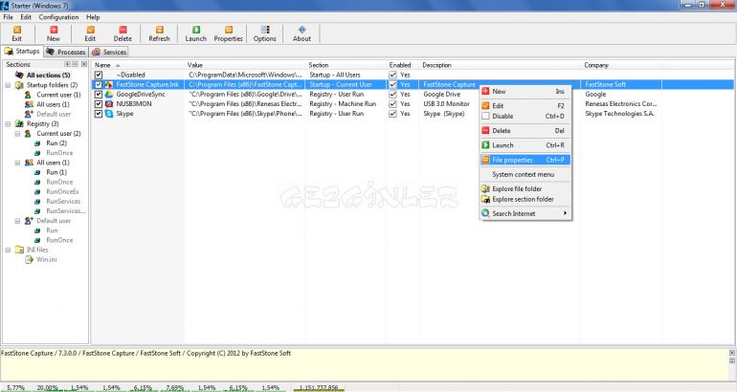This screenshot has width=737, height=392.
Task: Toggle Enabled checkbox for Skype row
Action: [x=393, y=114]
